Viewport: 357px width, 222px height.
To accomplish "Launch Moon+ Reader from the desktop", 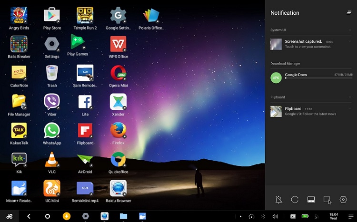I will click(19, 188).
